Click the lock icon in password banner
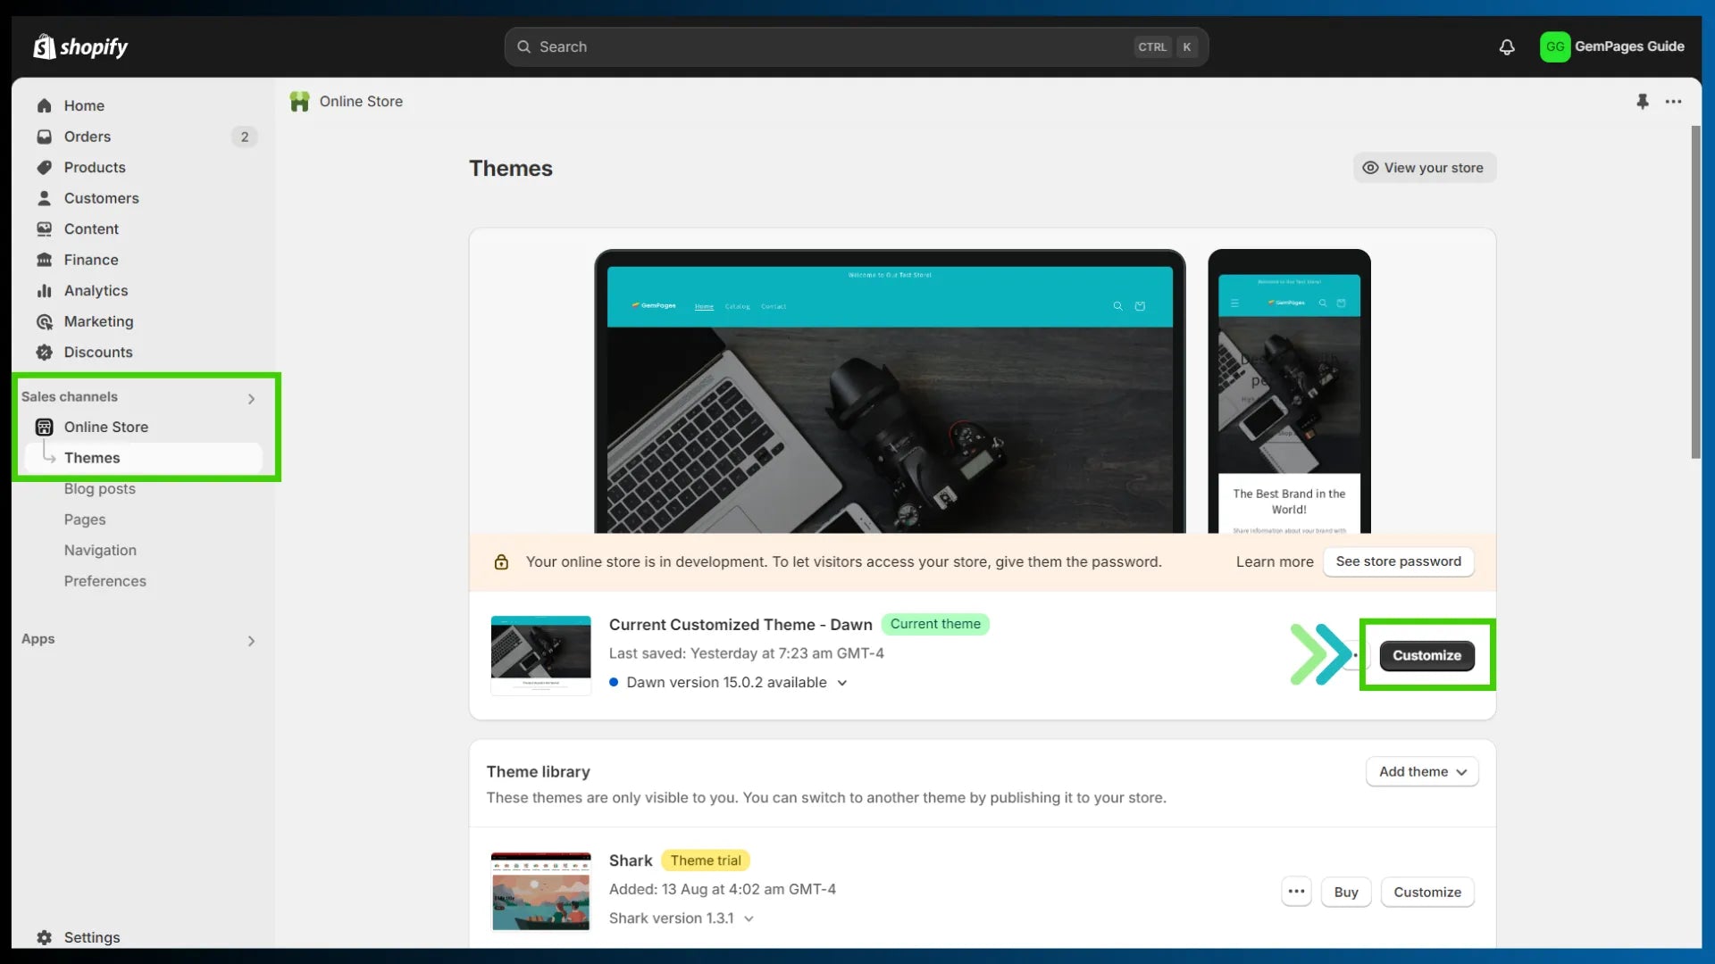Viewport: 1715px width, 964px height. click(501, 561)
